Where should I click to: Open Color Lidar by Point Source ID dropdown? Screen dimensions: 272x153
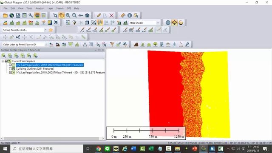[x=46, y=44]
